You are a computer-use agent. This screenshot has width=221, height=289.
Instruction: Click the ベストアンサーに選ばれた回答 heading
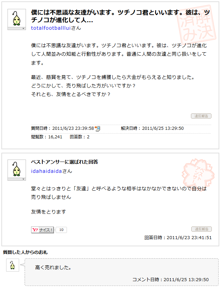[65, 162]
